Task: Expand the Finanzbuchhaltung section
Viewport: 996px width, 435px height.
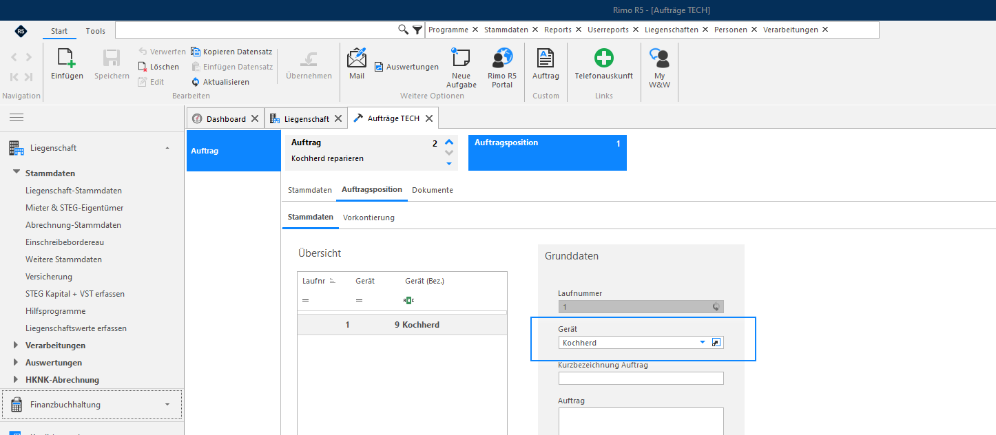Action: [167, 405]
